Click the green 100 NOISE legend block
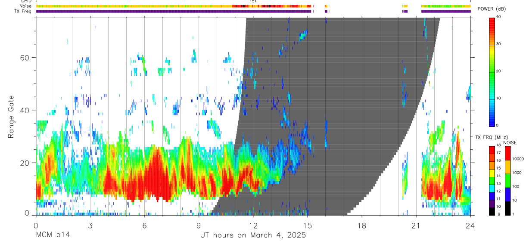 pos(508,181)
